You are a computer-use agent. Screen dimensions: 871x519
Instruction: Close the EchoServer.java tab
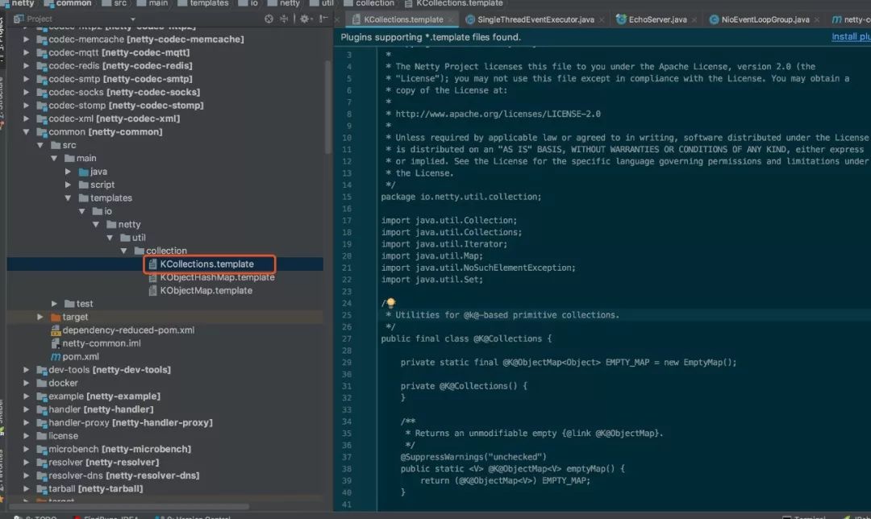(x=694, y=20)
